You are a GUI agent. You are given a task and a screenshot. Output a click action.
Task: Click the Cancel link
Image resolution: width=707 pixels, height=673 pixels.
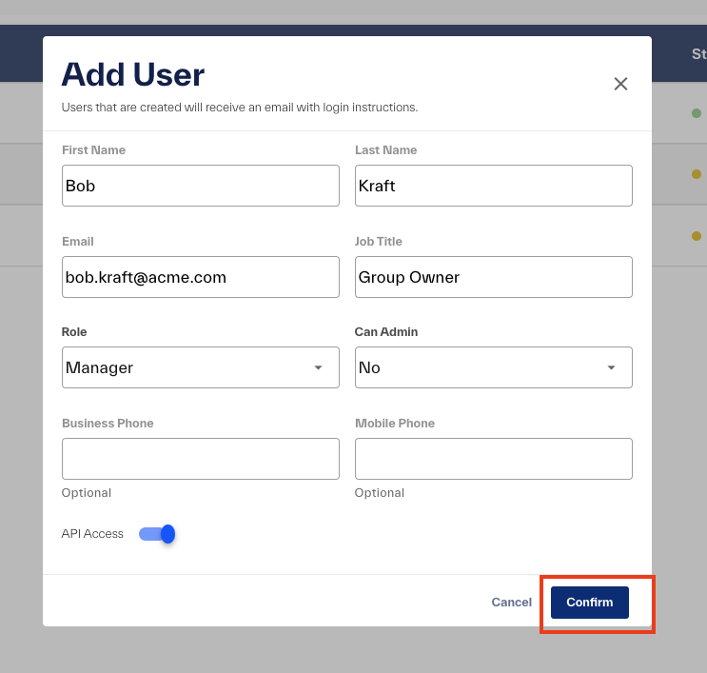tap(511, 603)
